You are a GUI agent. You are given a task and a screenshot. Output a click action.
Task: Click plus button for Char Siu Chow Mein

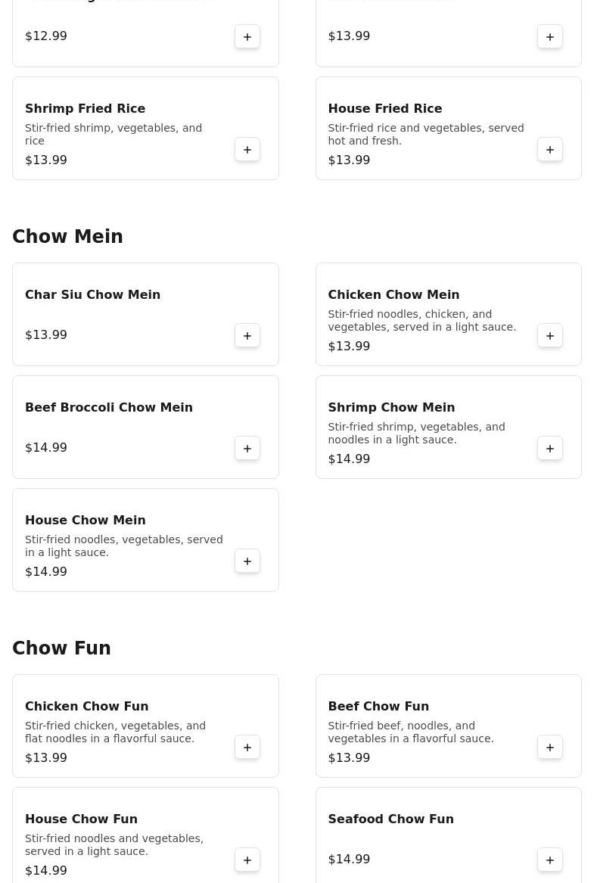pyautogui.click(x=247, y=336)
